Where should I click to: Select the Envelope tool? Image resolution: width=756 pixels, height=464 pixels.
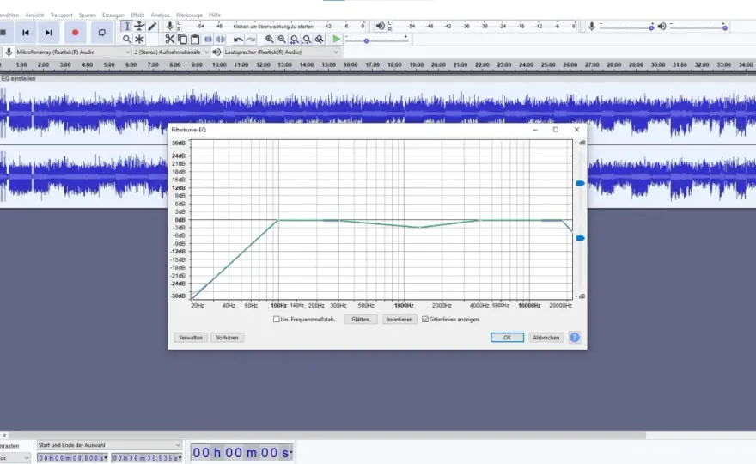139,27
